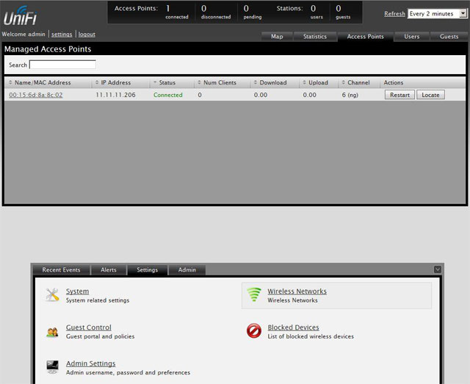470x384 pixels.
Task: Click the Actions column header
Action: click(x=394, y=82)
